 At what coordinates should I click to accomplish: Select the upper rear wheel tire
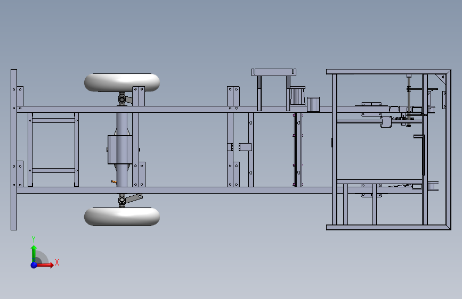click(x=122, y=82)
